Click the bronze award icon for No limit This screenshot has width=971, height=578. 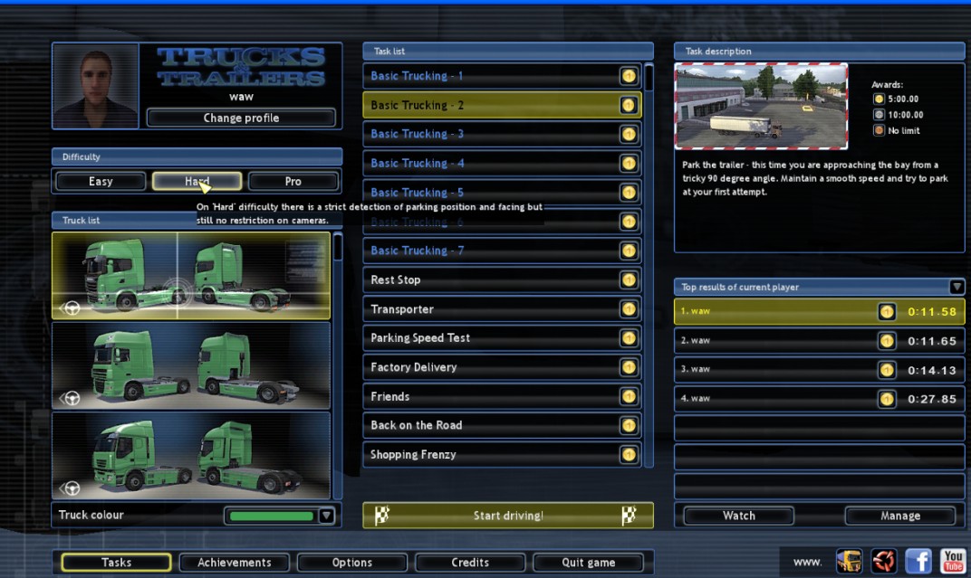coord(879,130)
